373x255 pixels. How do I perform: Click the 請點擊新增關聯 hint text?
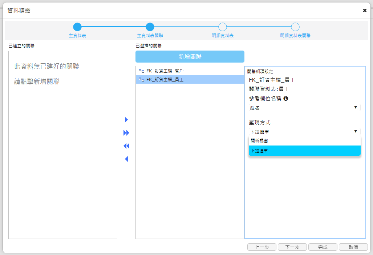click(37, 81)
